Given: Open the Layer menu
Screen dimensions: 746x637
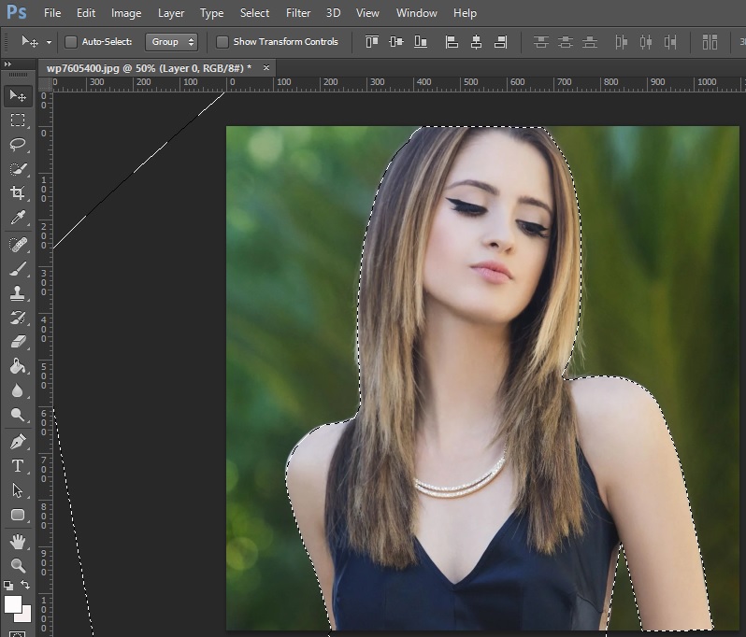Looking at the screenshot, I should tap(171, 13).
